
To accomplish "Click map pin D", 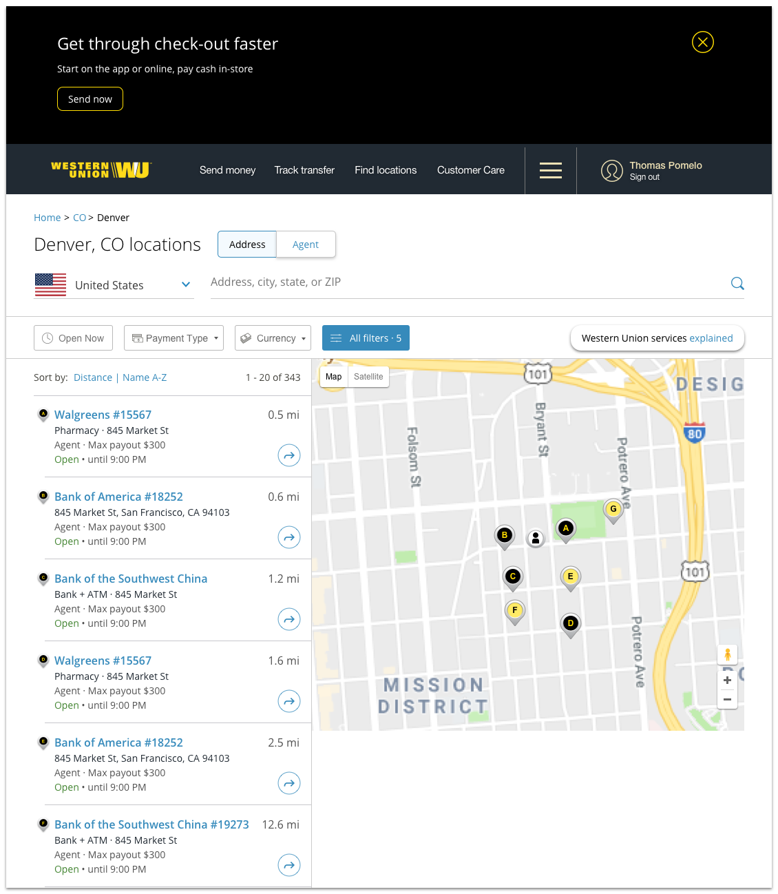I will (x=570, y=625).
